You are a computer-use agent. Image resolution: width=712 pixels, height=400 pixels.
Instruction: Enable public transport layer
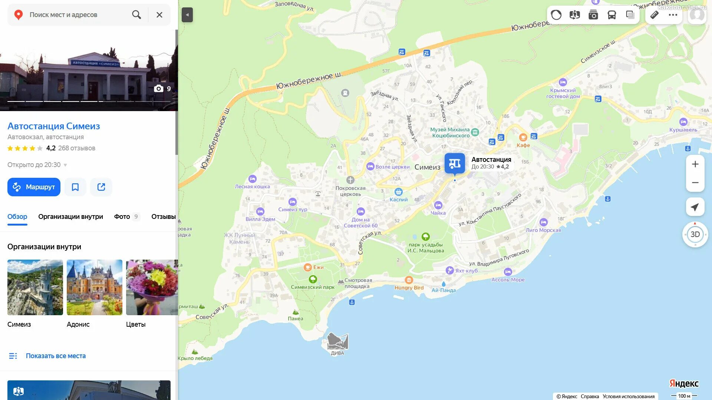[612, 15]
